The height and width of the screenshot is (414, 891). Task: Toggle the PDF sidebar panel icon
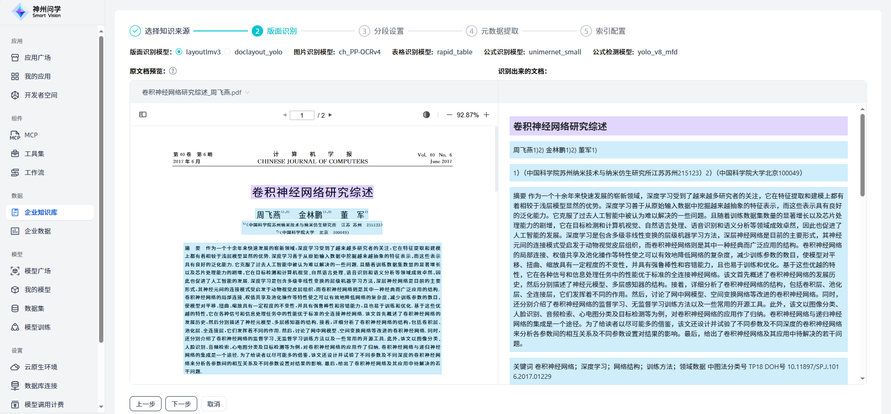click(x=143, y=114)
